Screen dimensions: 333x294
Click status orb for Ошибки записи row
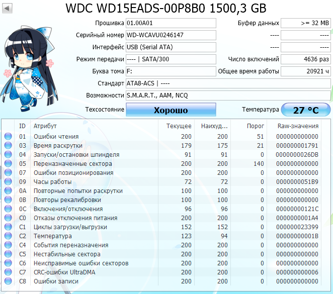tap(8, 281)
